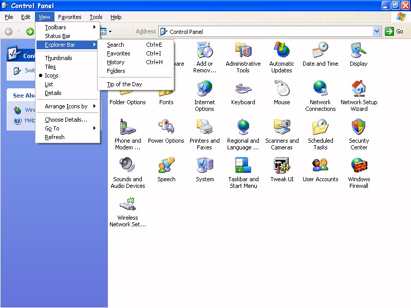Open Administrative Tools

pos(243,57)
